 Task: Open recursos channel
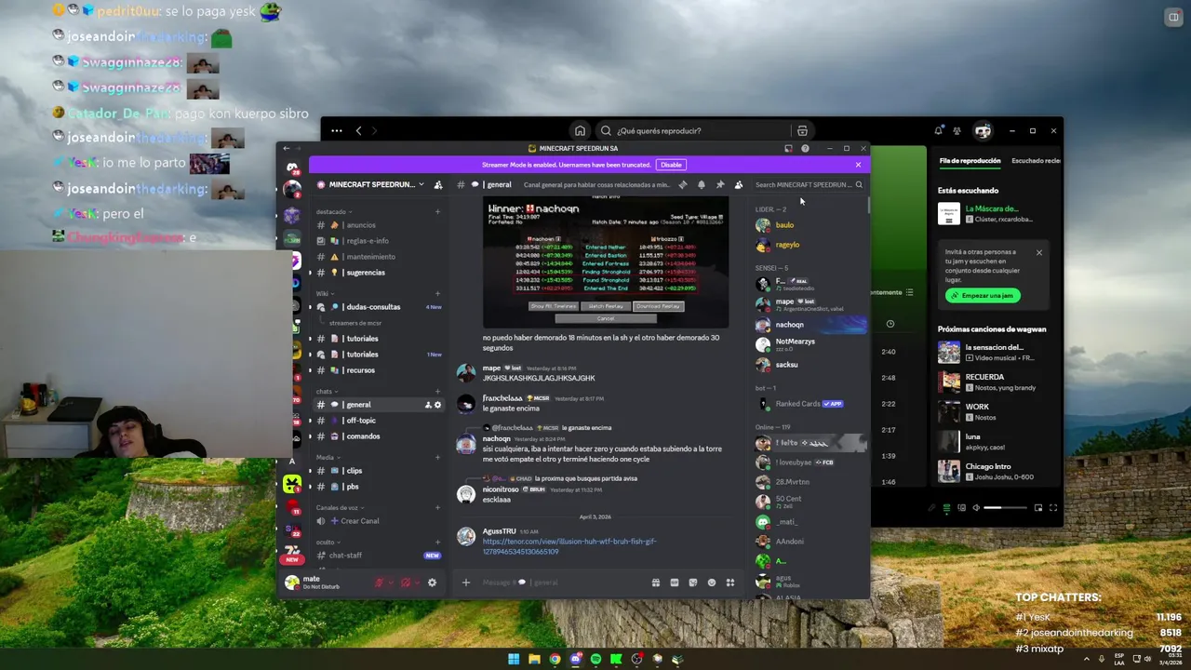coord(378,370)
